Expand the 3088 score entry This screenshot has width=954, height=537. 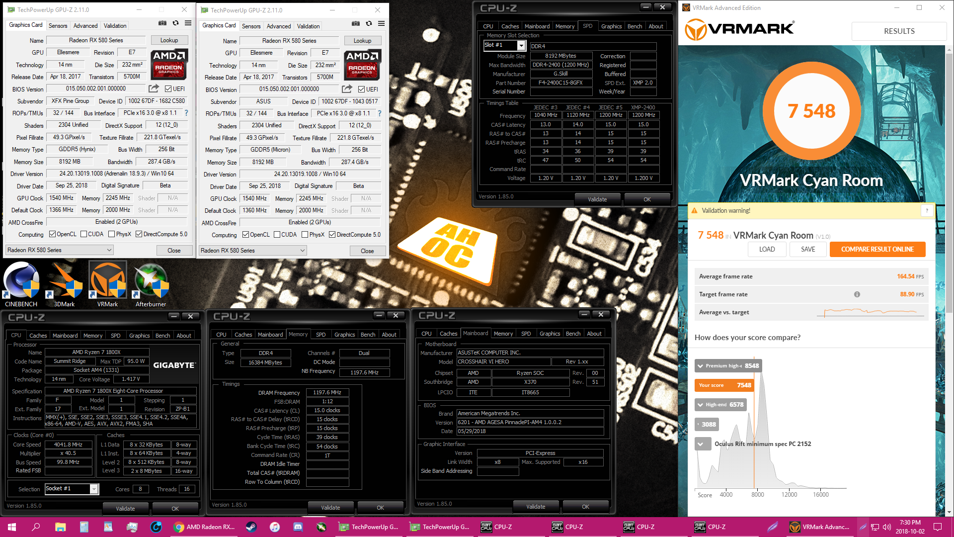coord(707,424)
